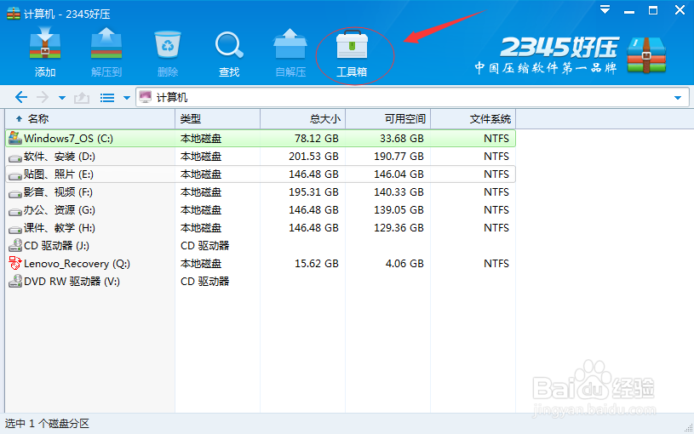Click the 计算机 address bar field
This screenshot has height=434, width=694.
pyautogui.click(x=412, y=97)
